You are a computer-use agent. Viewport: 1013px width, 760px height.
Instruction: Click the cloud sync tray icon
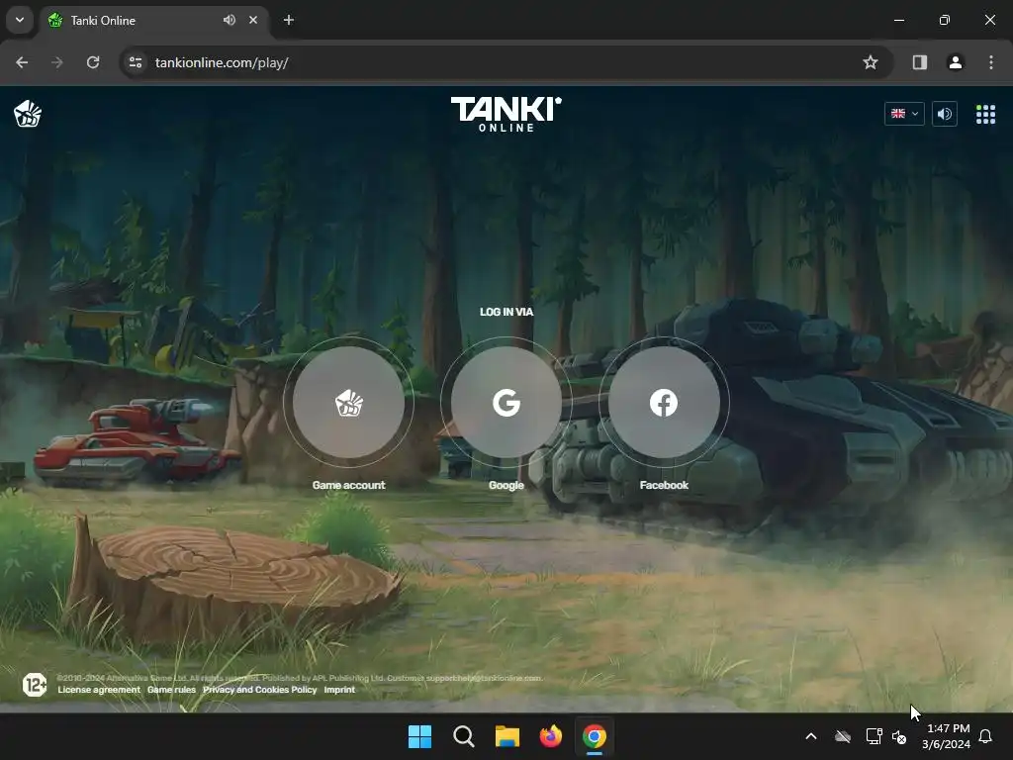(843, 736)
